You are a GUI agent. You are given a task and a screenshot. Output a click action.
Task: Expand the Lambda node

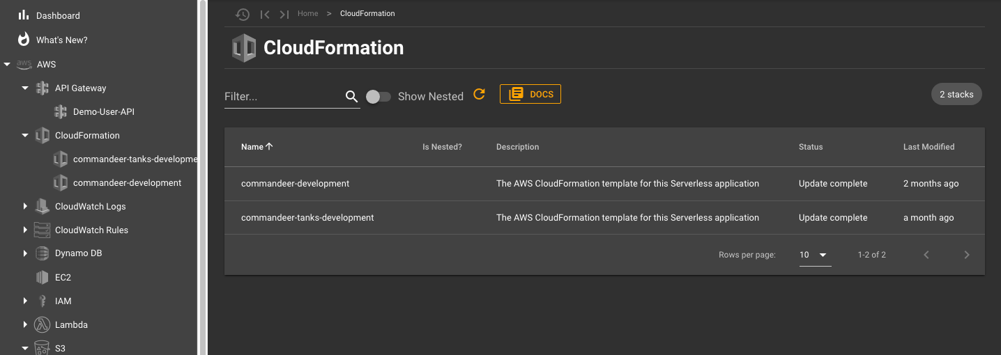pyautogui.click(x=25, y=324)
